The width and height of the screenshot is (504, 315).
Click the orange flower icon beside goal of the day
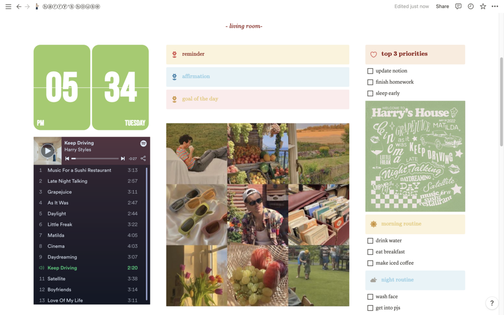(174, 99)
